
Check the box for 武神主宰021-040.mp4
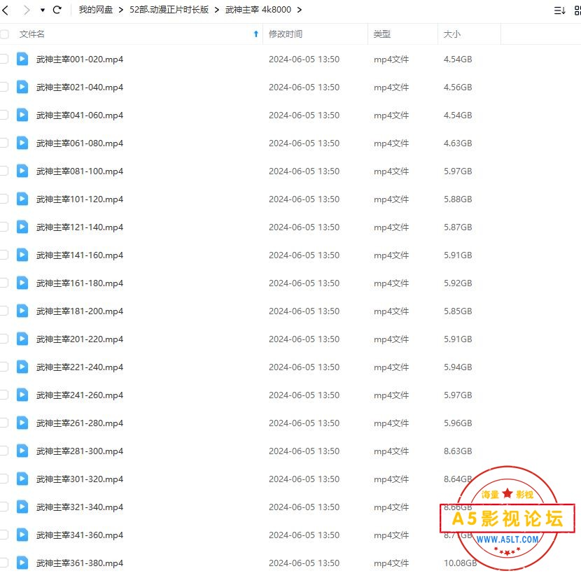coord(4,87)
